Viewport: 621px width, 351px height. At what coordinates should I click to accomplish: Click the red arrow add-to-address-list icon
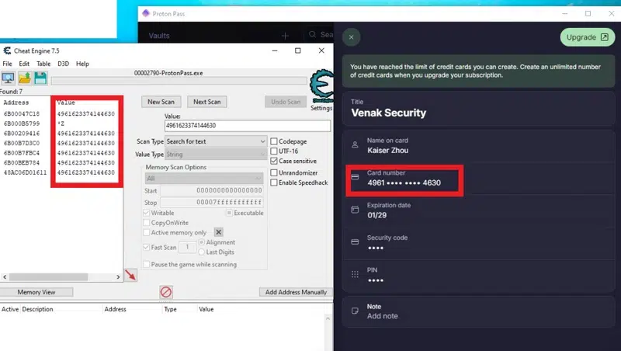(130, 275)
